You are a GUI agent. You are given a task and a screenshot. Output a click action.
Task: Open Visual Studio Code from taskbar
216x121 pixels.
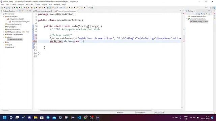pyautogui.click(x=79, y=118)
